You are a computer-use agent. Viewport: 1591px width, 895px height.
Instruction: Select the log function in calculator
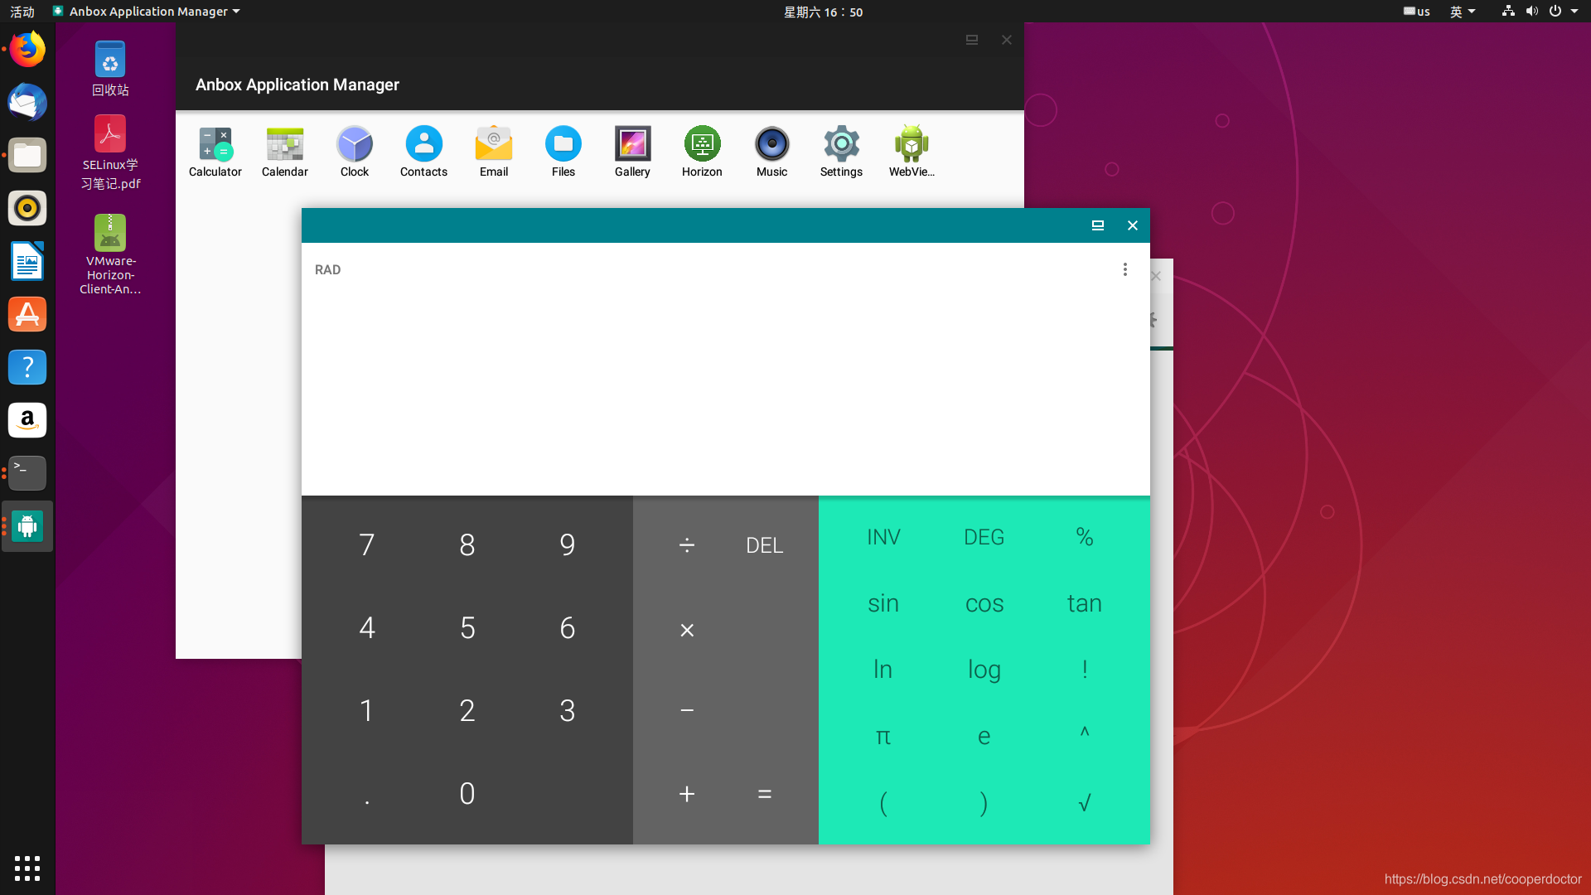point(984,669)
